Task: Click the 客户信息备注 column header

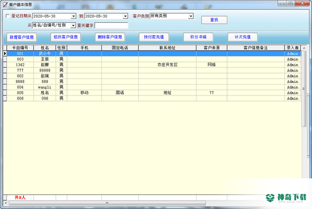Action: (x=256, y=48)
